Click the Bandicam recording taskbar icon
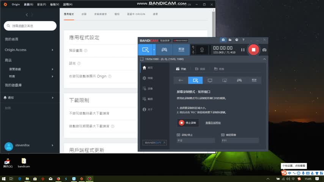The image size is (324, 182). pyautogui.click(x=89, y=179)
